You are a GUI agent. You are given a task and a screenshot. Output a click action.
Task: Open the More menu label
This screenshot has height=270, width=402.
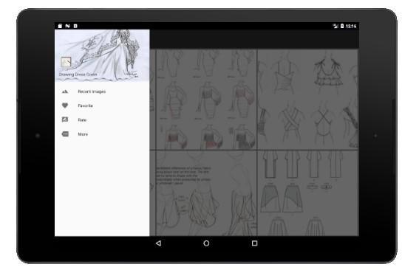tap(83, 134)
